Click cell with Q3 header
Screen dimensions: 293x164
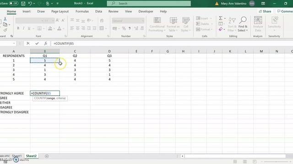coord(109,56)
